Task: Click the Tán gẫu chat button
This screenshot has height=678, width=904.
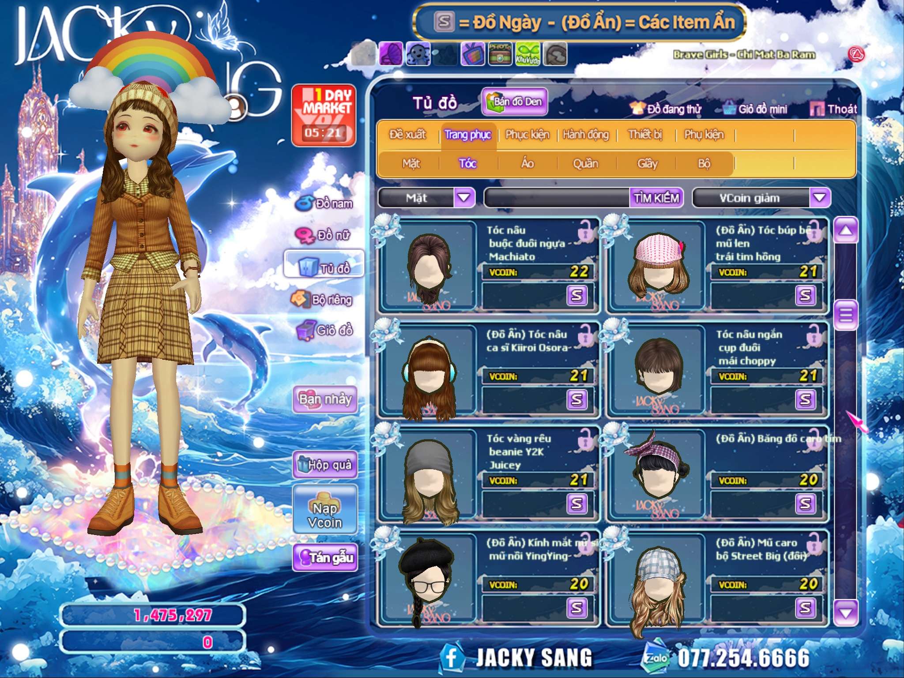Action: pos(325,557)
